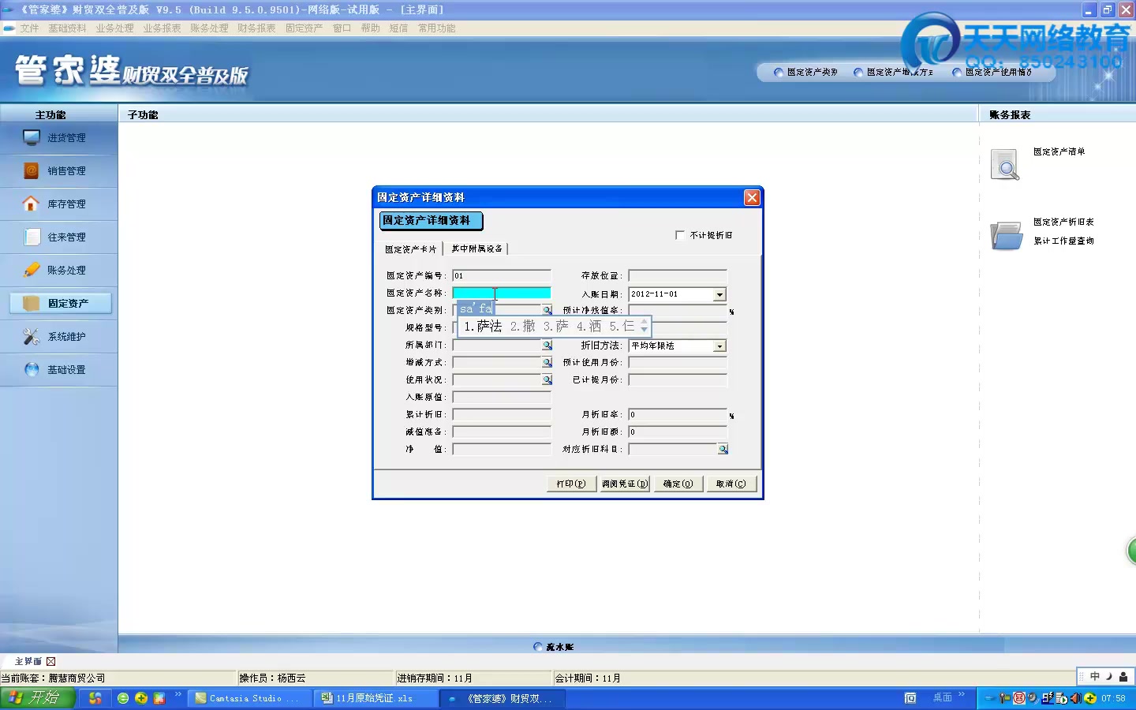
Task: Open 系统维护 module with the tools icon
Action: (59, 337)
